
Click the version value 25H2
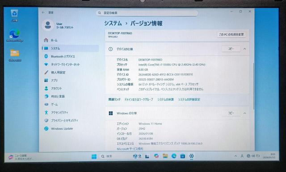(x=142, y=128)
